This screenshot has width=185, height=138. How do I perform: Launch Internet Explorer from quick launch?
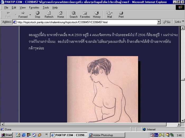24,135
